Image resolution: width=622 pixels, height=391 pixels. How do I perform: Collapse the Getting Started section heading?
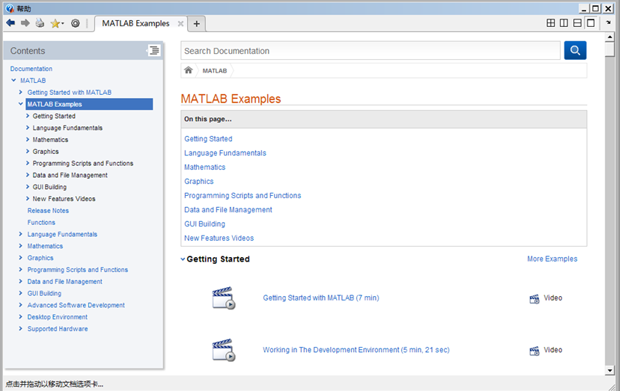coord(183,259)
